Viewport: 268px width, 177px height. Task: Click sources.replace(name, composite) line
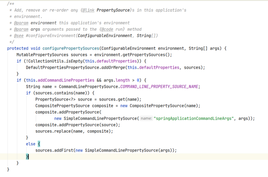(74, 131)
